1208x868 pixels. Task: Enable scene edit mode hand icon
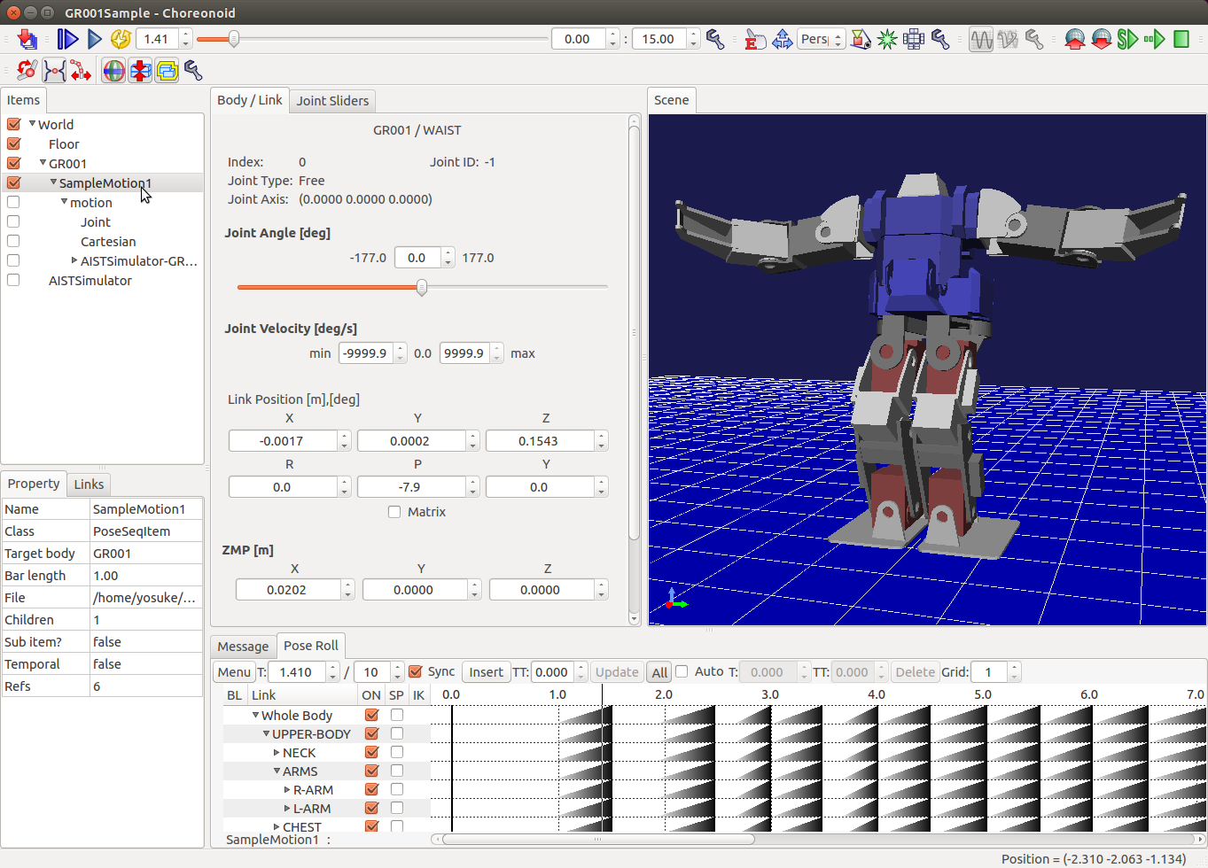pos(754,39)
